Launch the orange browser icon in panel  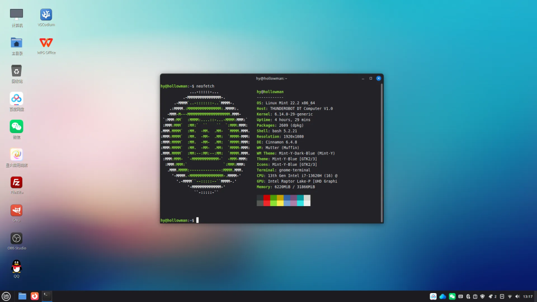click(x=35, y=296)
